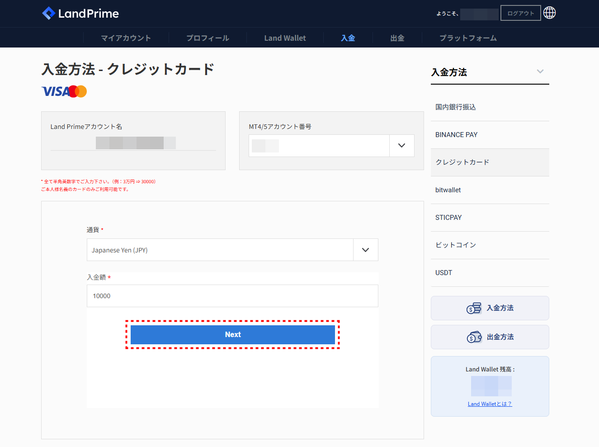The height and width of the screenshot is (447, 599).
Task: Select the 入金 navigation tab
Action: pos(348,38)
